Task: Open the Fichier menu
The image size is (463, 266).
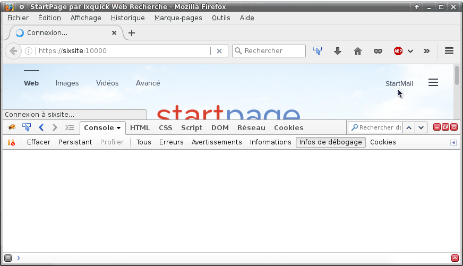Action: 18,18
